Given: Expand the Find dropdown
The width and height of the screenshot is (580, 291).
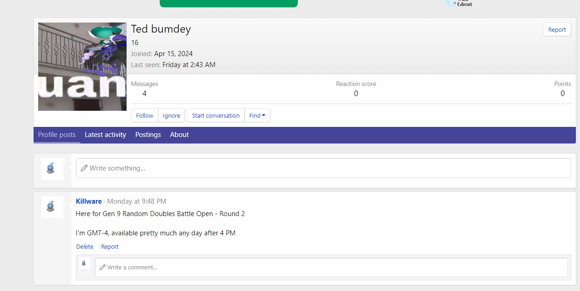Looking at the screenshot, I should (x=257, y=115).
